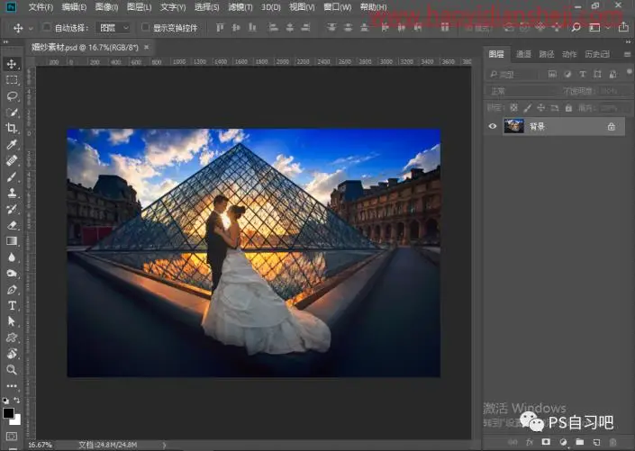Screen dimensions: 635x451
Task: Select the Brush tool
Action: click(12, 177)
